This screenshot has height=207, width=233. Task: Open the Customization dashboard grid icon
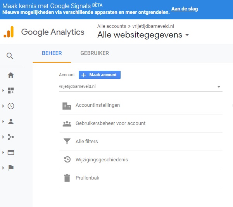11,91
